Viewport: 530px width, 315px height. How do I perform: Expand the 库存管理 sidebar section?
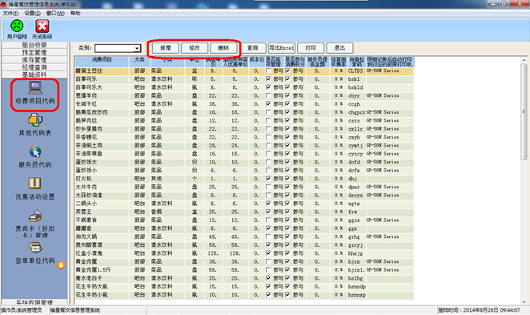[x=34, y=60]
